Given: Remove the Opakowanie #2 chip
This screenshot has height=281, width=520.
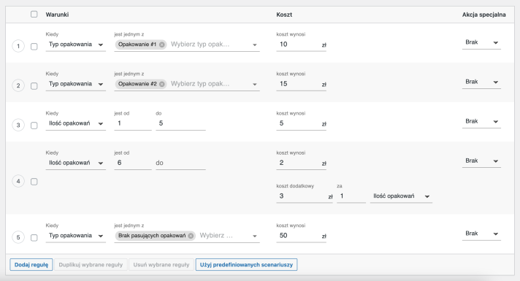Looking at the screenshot, I should tap(161, 84).
